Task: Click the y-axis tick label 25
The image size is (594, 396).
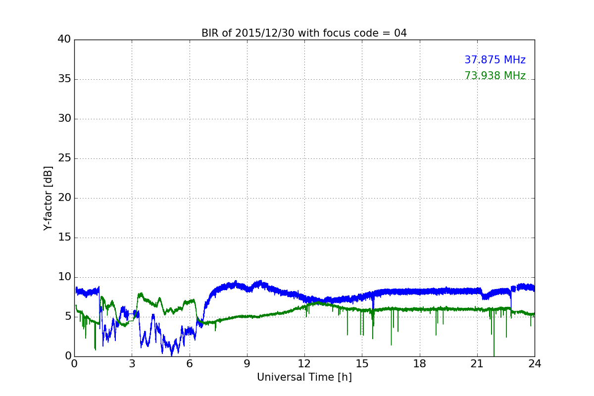Action: pos(64,158)
